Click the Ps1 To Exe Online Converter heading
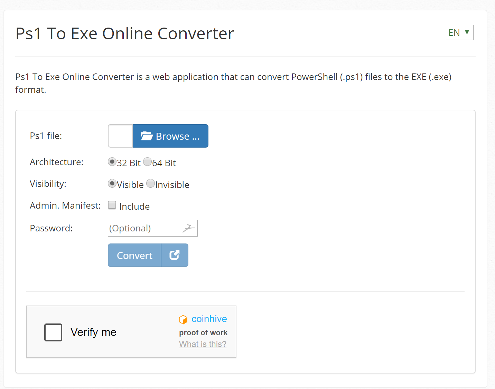 [x=124, y=33]
